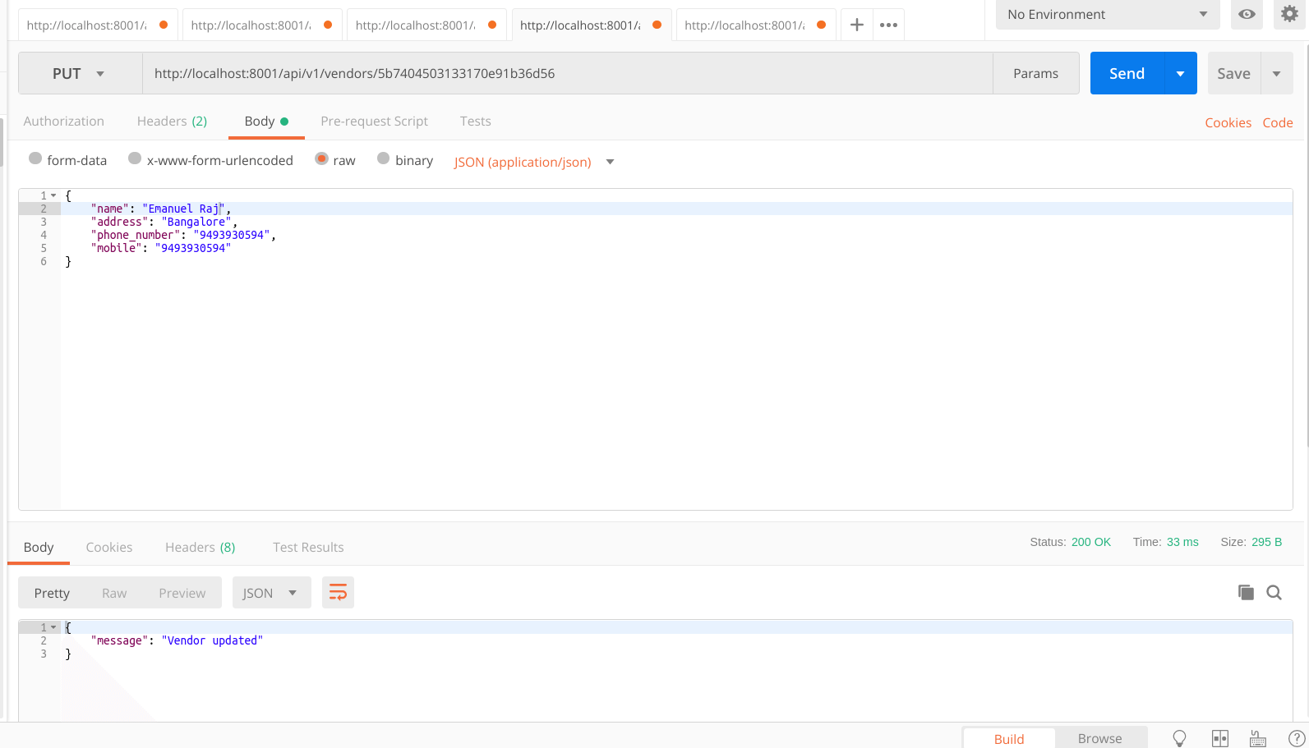The height and width of the screenshot is (748, 1309).
Task: Expand the Save button dropdown arrow
Action: [1277, 73]
